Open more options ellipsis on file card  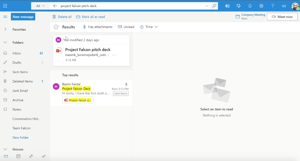click(x=114, y=55)
